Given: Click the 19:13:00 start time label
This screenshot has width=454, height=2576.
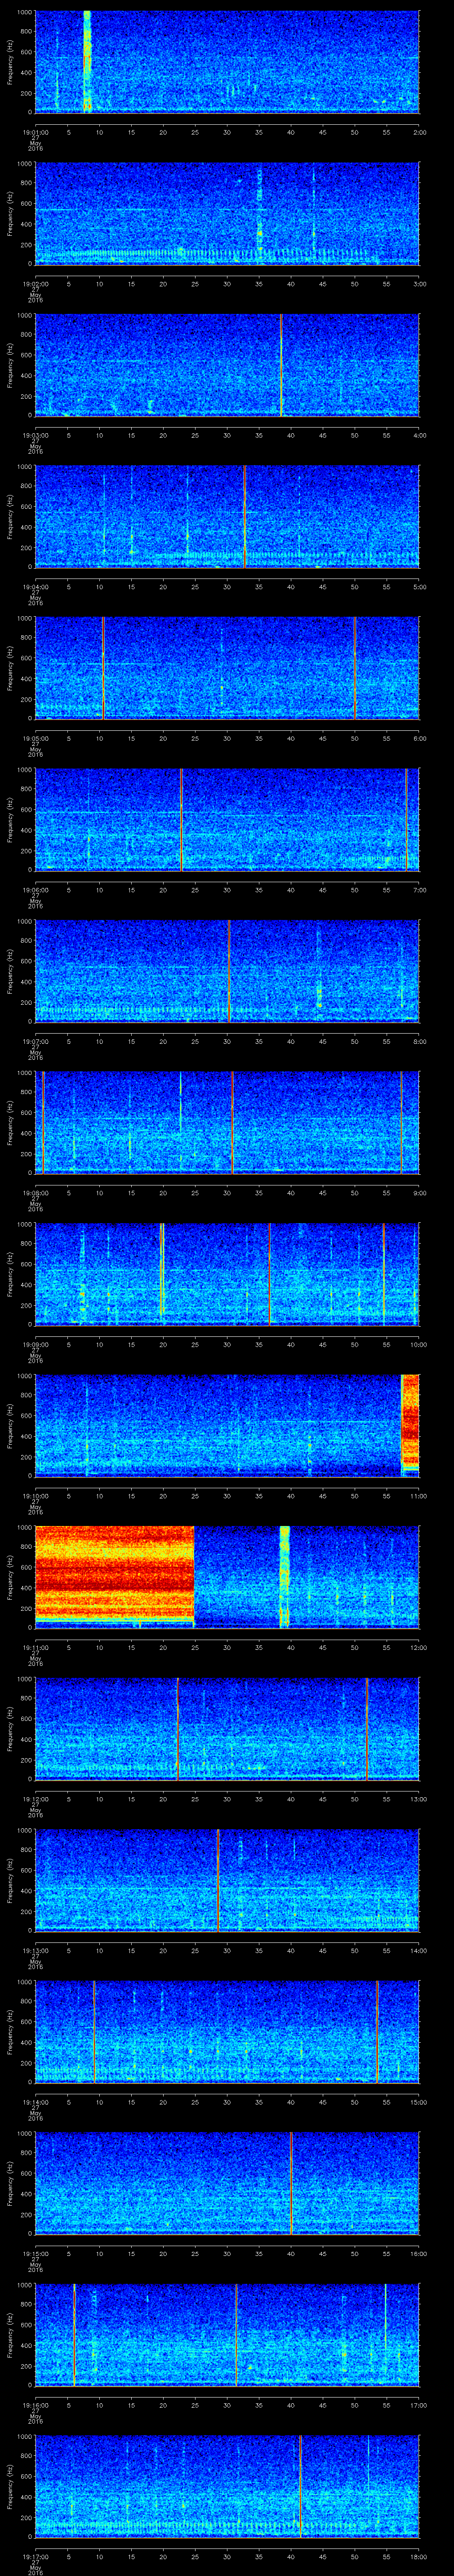Looking at the screenshot, I should [x=35, y=1950].
